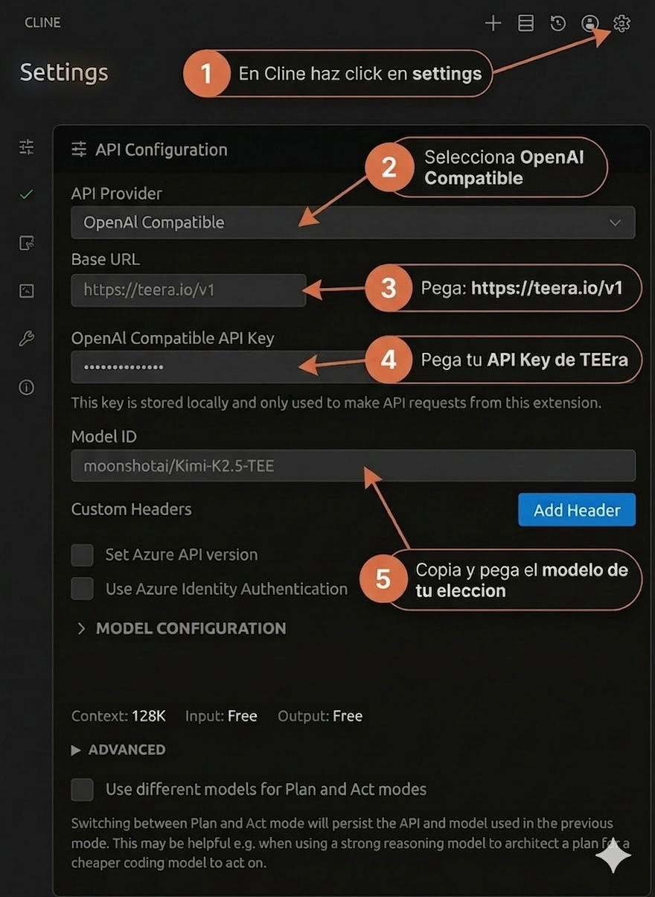Click the Settings page heading
This screenshot has width=655, height=897.
pyautogui.click(x=63, y=72)
